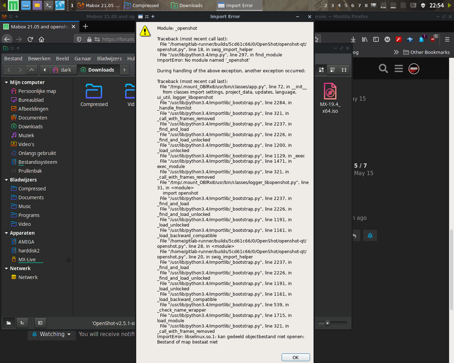Toggle Firefox sidebar icon

coord(376,39)
